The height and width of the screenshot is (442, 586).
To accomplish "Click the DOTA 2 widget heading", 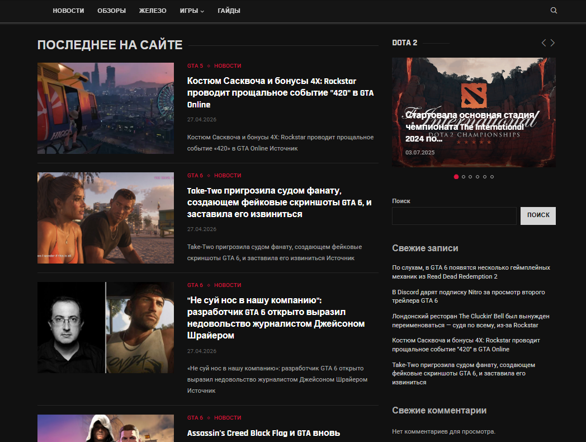I will (404, 43).
